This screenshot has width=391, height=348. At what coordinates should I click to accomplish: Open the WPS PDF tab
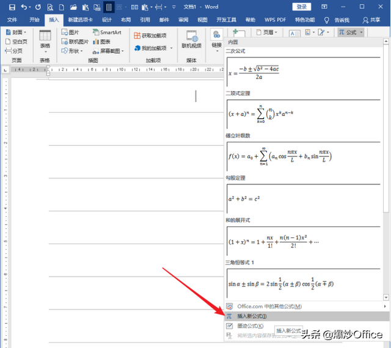tap(276, 20)
